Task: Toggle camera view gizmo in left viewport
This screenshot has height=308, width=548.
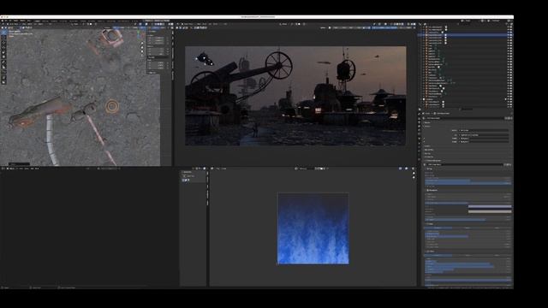Action: tap(142, 51)
